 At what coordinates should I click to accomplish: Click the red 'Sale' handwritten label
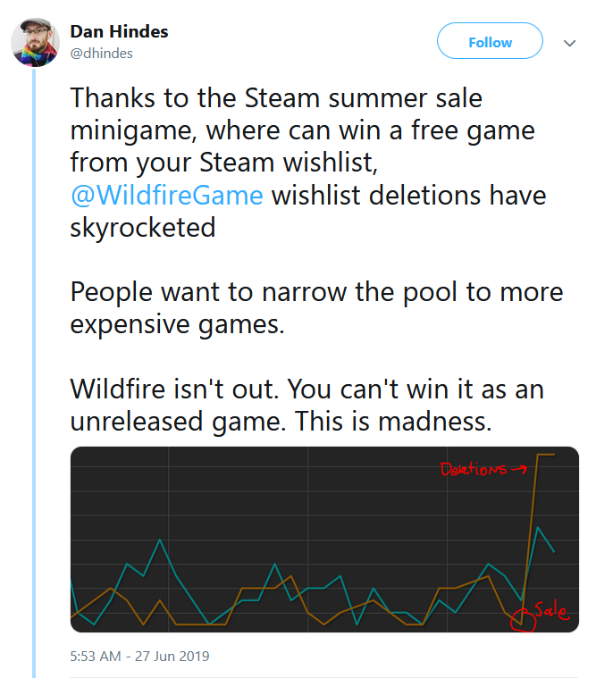click(x=551, y=610)
